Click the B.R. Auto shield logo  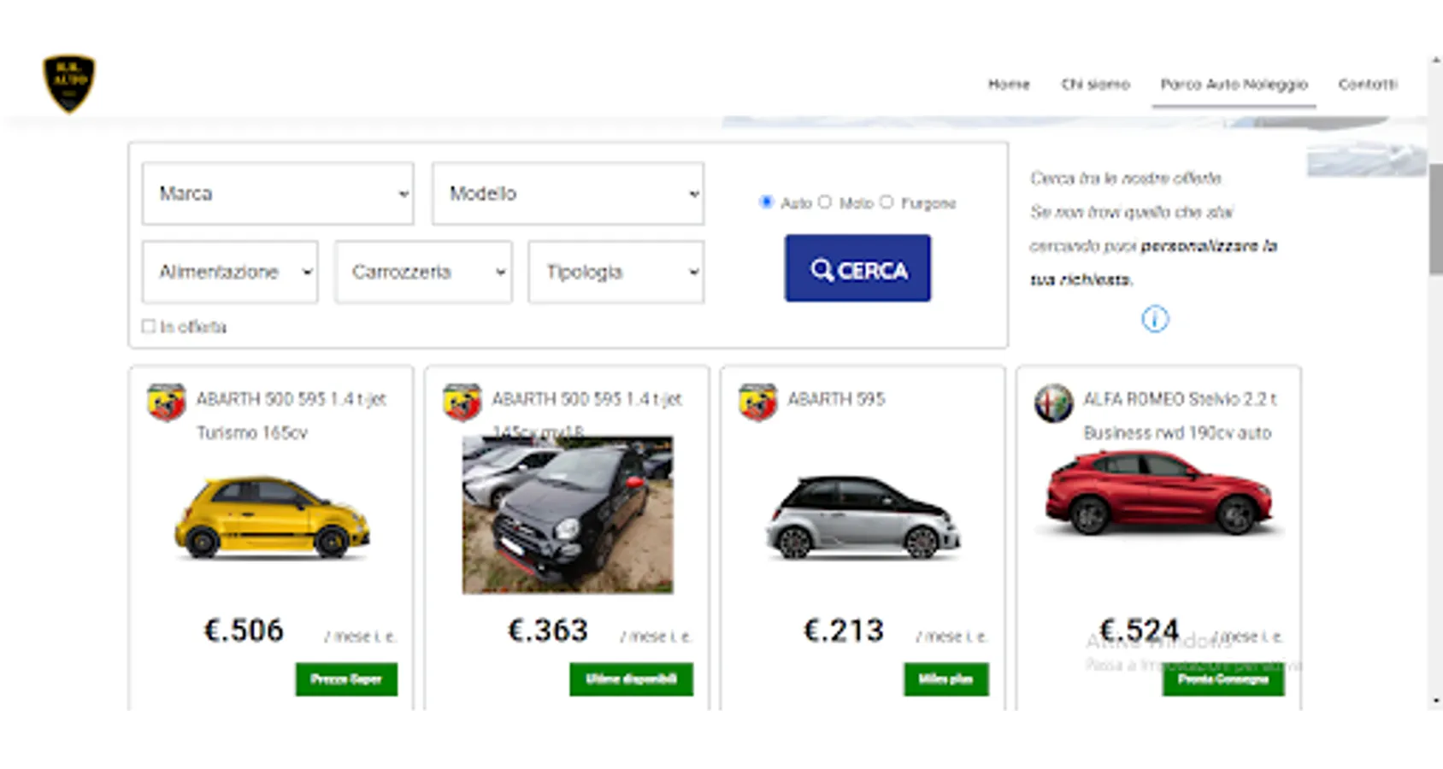(69, 84)
